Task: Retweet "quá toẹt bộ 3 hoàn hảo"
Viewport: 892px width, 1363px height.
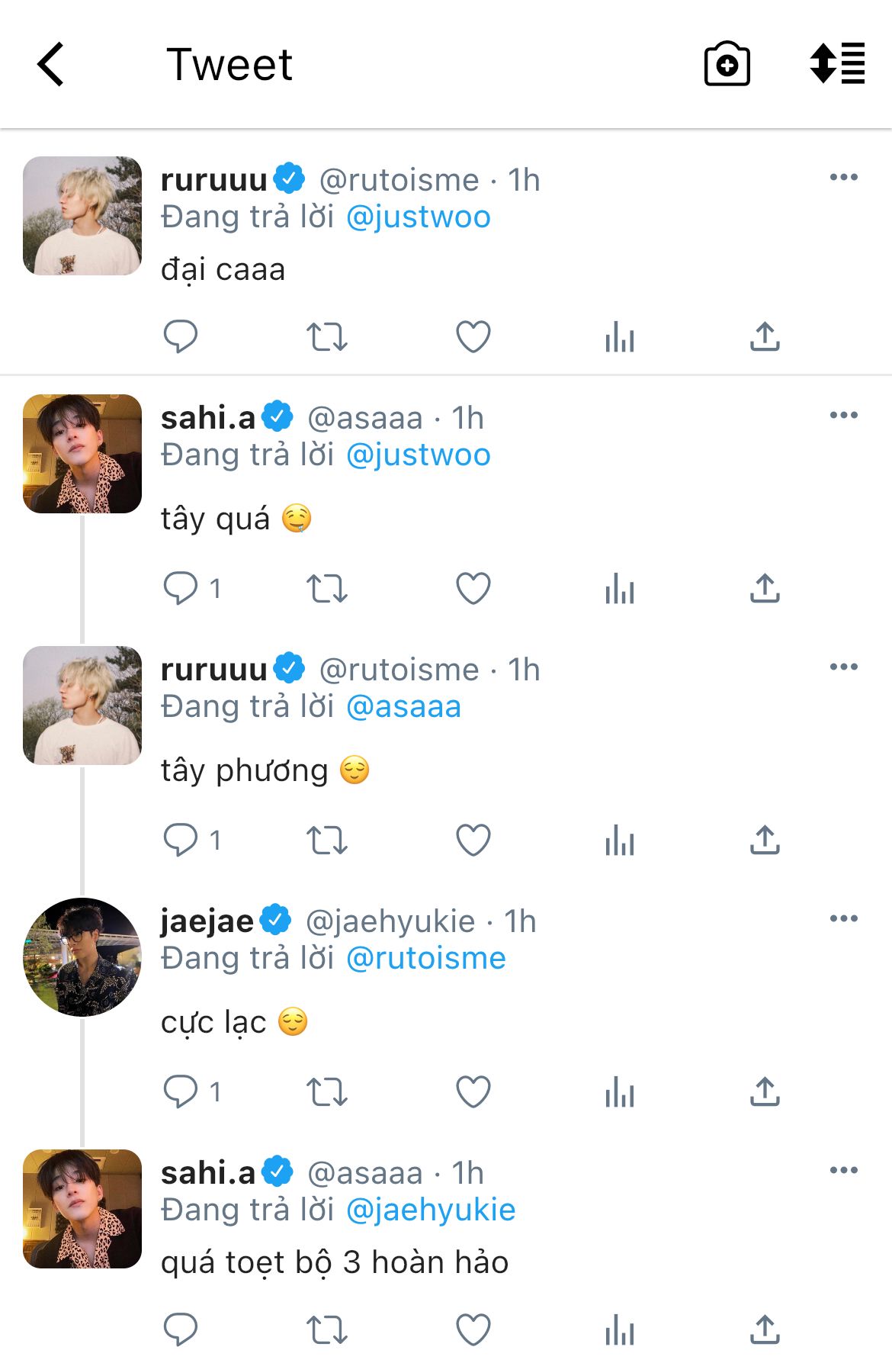Action: (x=326, y=1330)
